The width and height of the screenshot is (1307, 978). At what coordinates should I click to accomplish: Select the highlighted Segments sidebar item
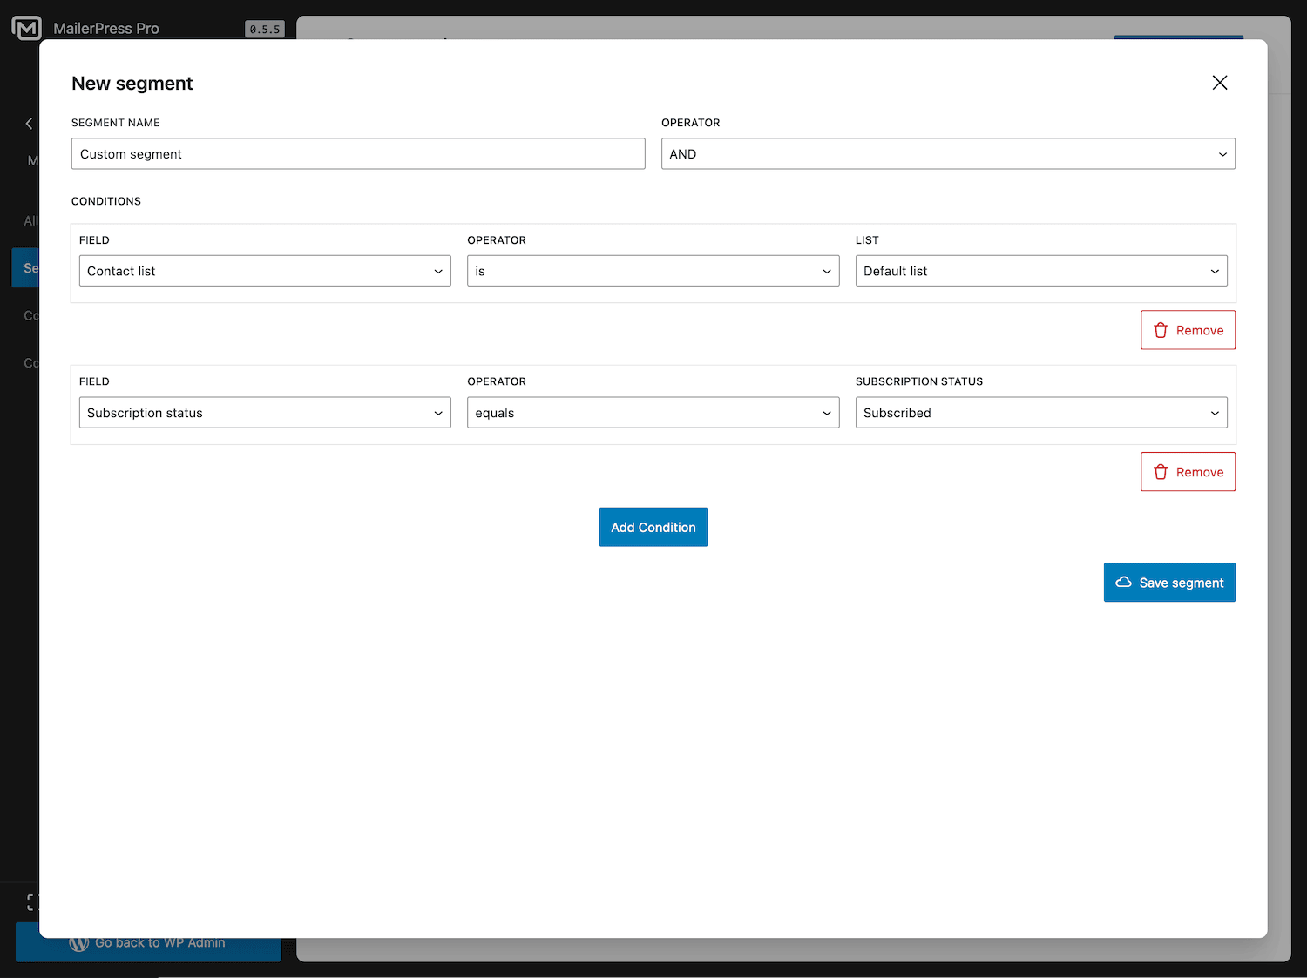coord(26,268)
